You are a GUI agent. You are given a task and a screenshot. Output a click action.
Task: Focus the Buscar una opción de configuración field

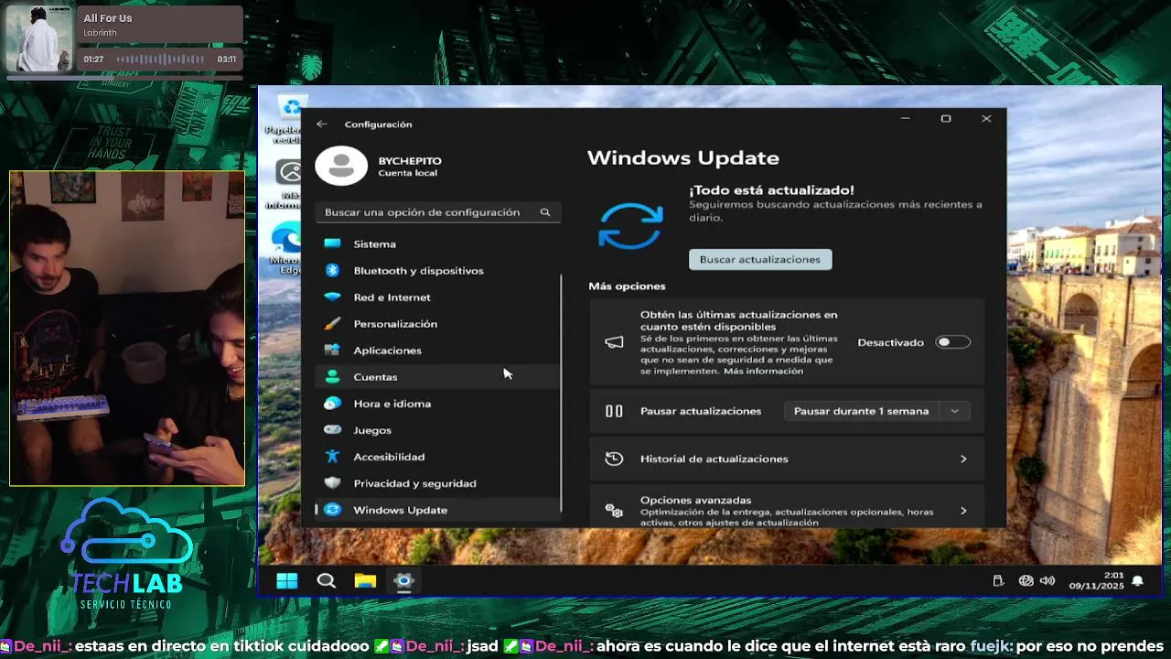point(438,212)
